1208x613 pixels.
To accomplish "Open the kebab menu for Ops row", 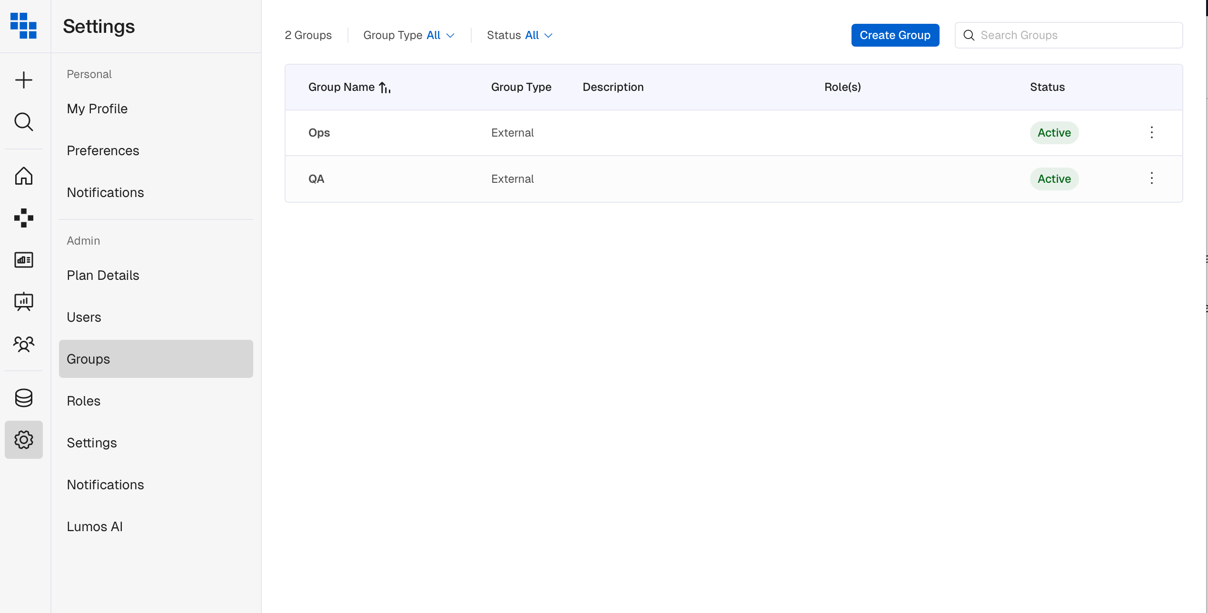I will click(1151, 132).
